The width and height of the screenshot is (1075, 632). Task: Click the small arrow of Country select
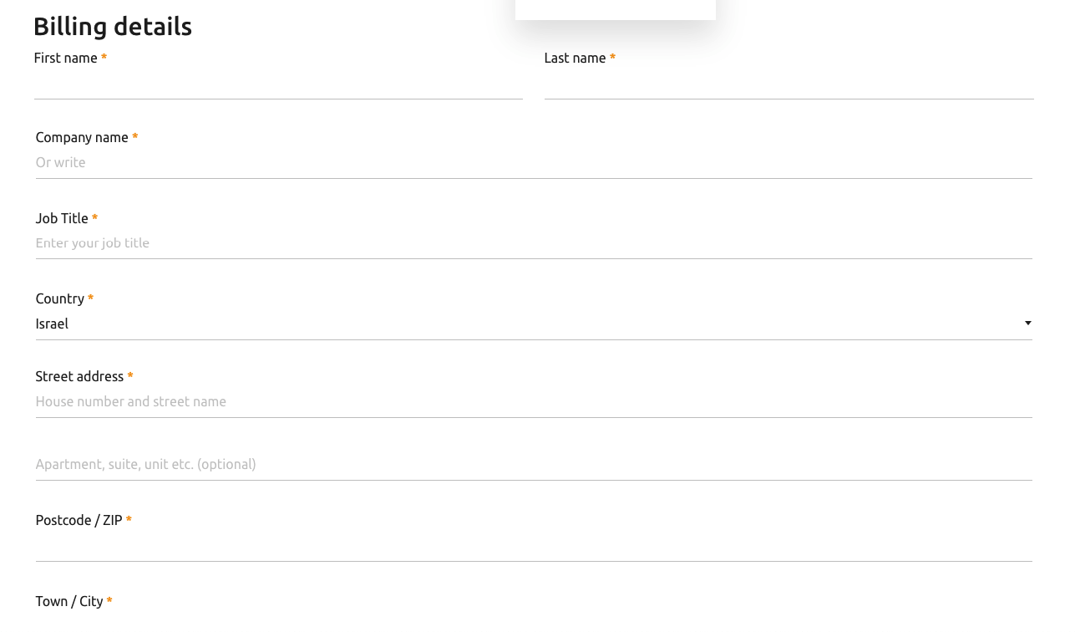[1028, 324]
